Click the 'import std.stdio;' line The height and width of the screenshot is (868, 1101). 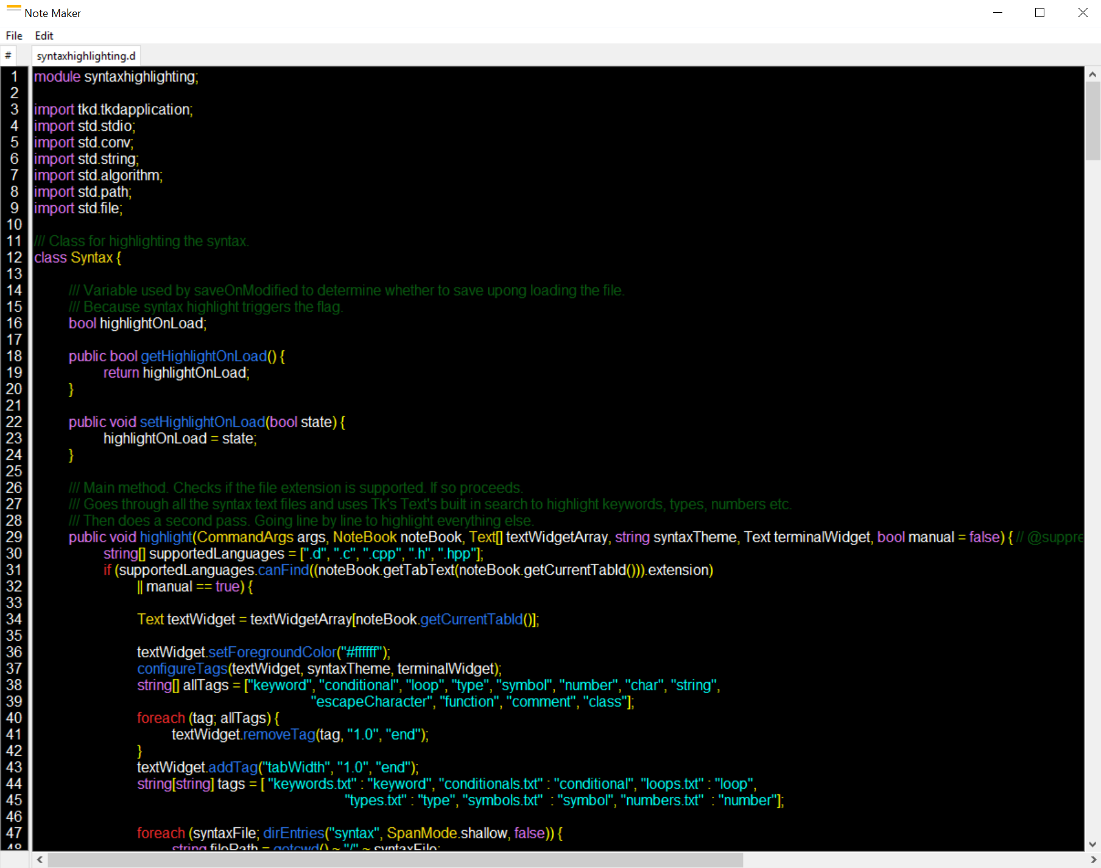click(85, 126)
